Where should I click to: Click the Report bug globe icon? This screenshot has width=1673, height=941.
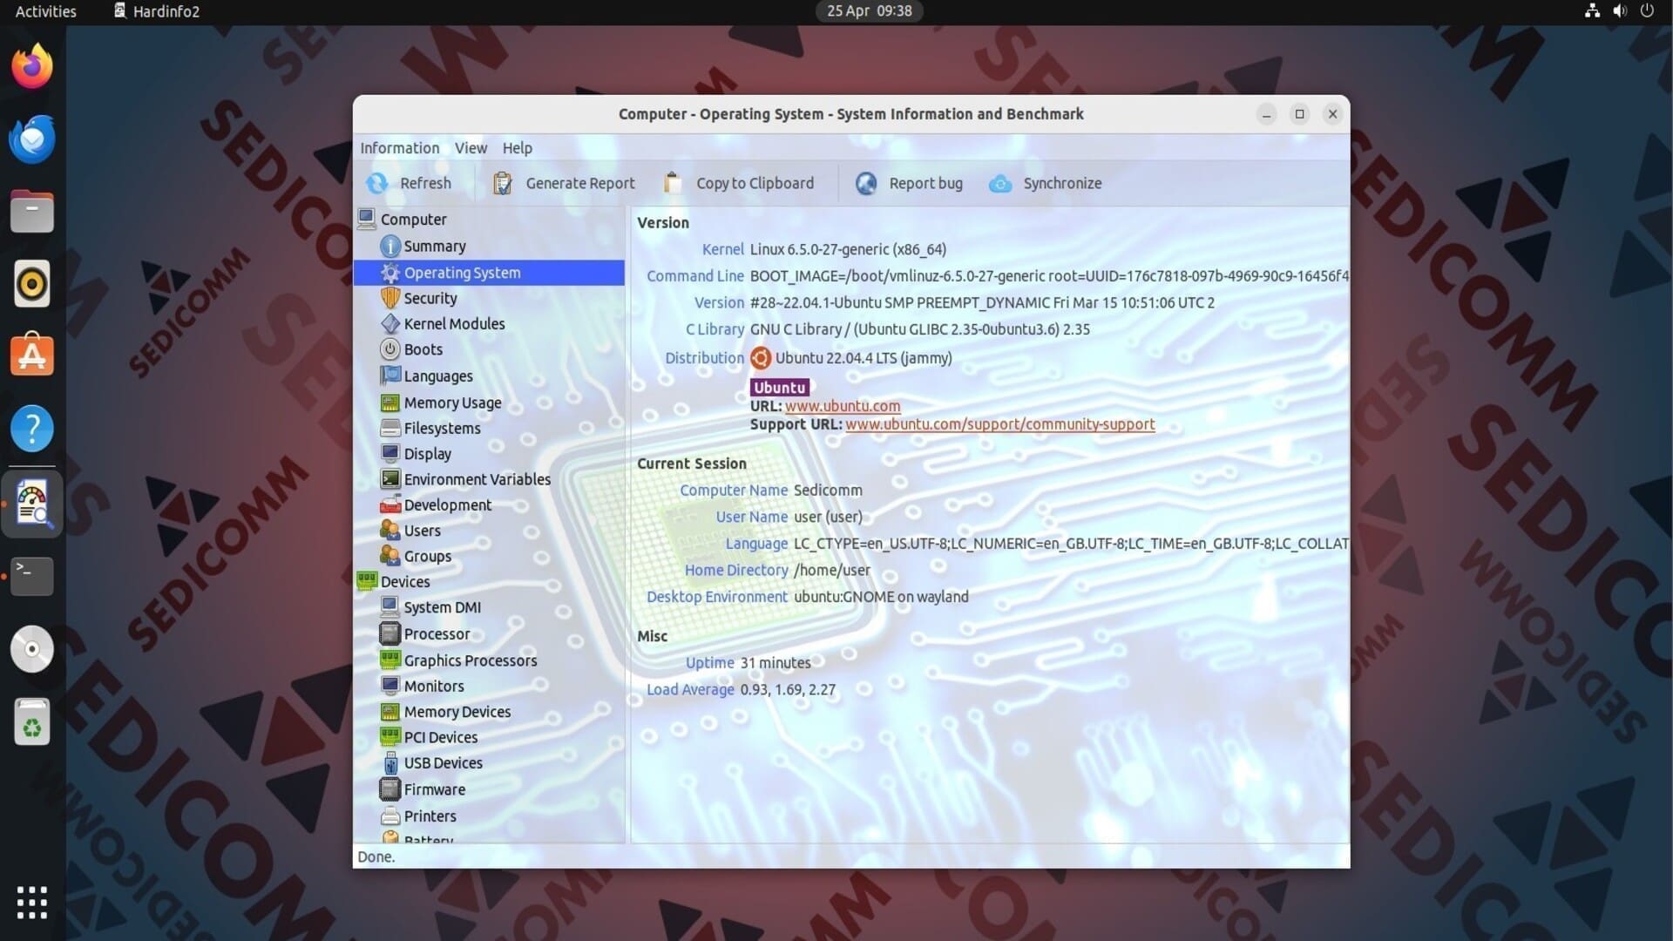866,183
